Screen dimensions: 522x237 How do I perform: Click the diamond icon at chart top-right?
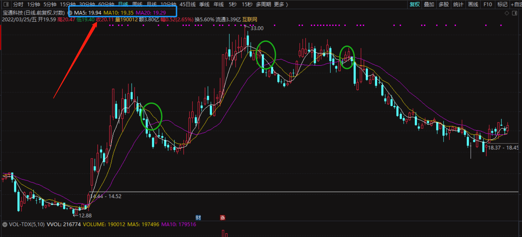pos(507,13)
